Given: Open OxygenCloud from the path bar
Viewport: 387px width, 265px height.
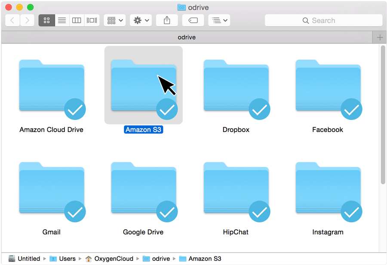Looking at the screenshot, I should click(113, 259).
